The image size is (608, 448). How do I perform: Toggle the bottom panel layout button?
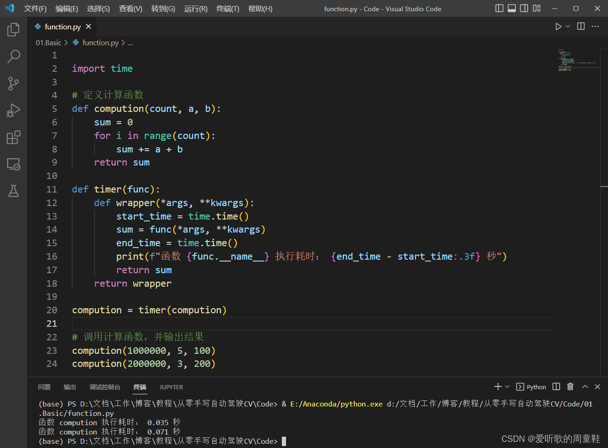(512, 8)
